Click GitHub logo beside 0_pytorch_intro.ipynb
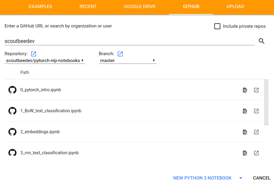Screen dimensions: 274x184 12,90
